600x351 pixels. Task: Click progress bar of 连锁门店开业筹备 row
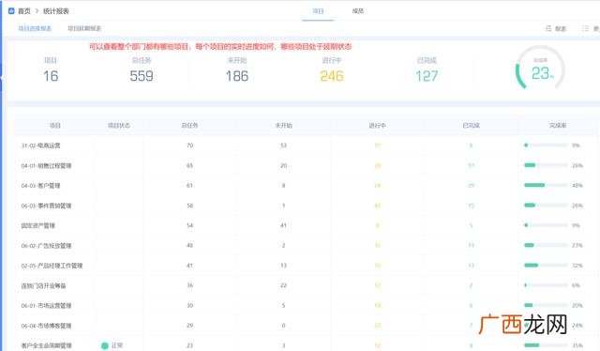(546, 285)
